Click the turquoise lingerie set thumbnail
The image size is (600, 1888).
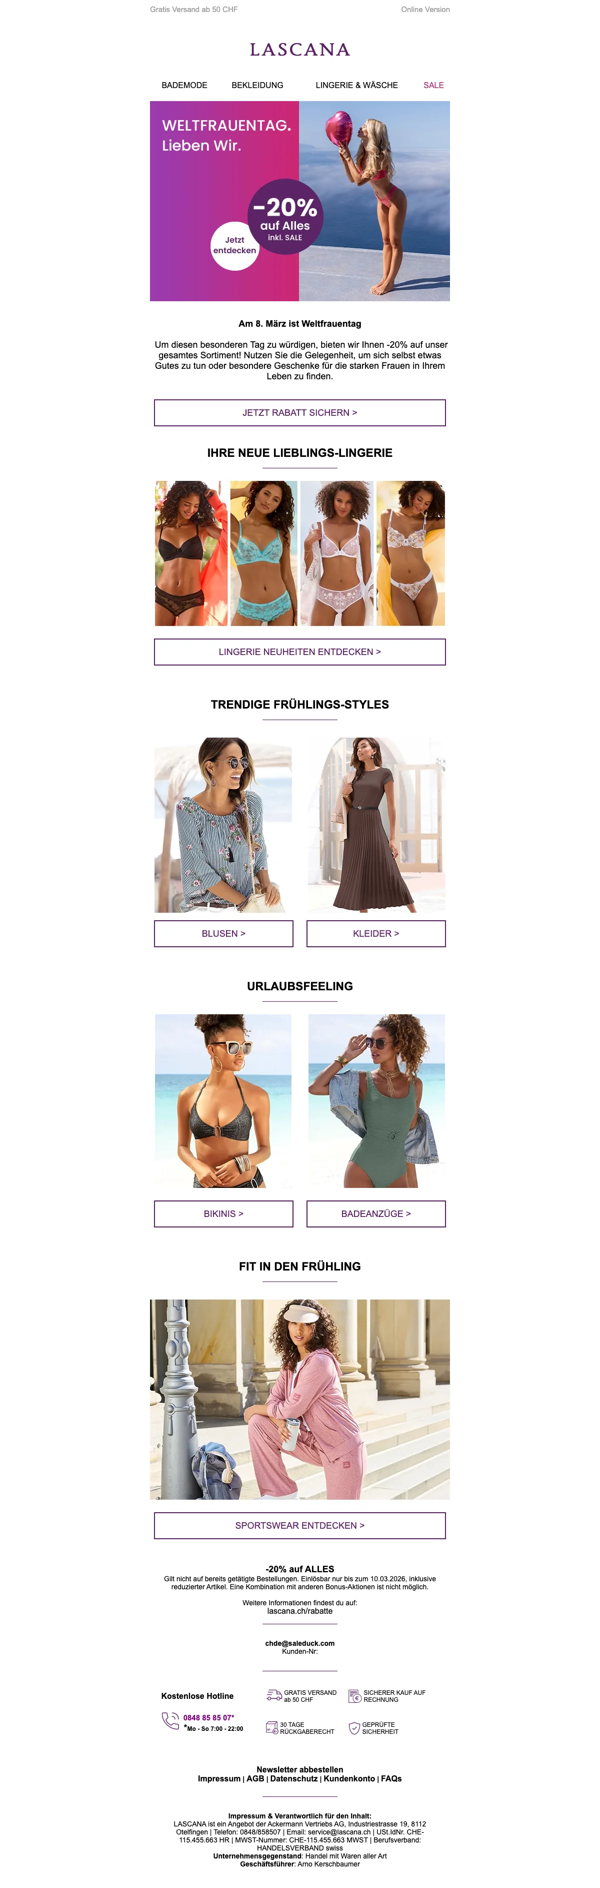[x=263, y=553]
